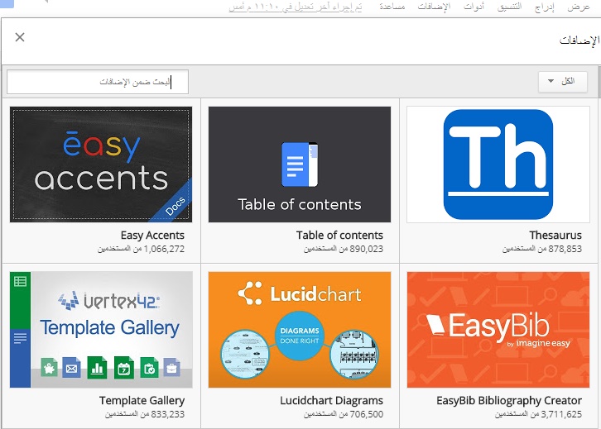Image resolution: width=601 pixels, height=429 pixels.
Task: Click the dialog's vertical scrollbar
Action: (599, 82)
